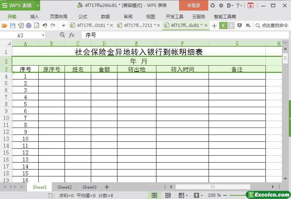Open the WPS feedback D icon dropdown
The height and width of the screenshot is (199, 291).
(x=230, y=5)
